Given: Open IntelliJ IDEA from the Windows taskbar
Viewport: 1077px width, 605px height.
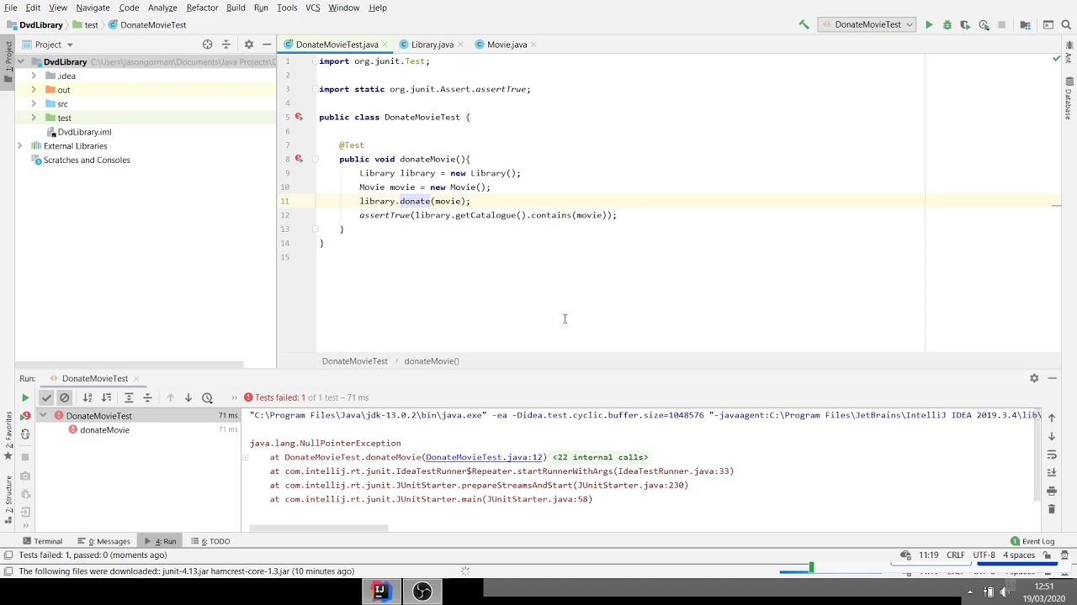Looking at the screenshot, I should click(379, 592).
